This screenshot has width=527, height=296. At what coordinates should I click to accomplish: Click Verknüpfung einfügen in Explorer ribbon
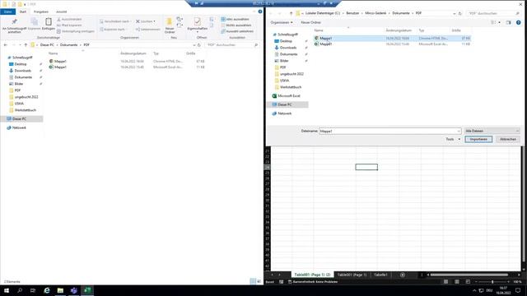(x=75, y=31)
